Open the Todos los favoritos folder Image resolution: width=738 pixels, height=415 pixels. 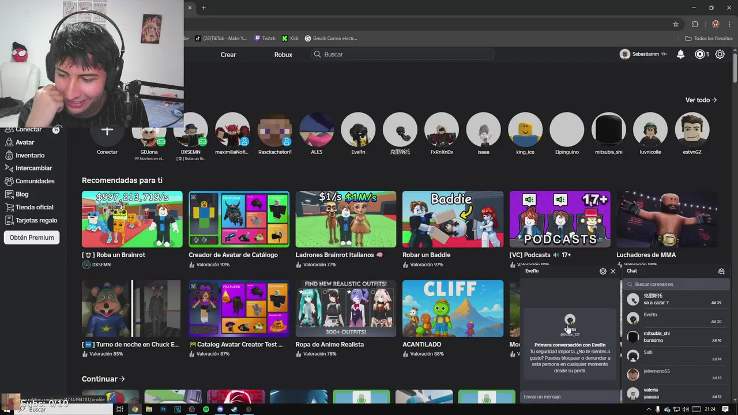coord(709,39)
